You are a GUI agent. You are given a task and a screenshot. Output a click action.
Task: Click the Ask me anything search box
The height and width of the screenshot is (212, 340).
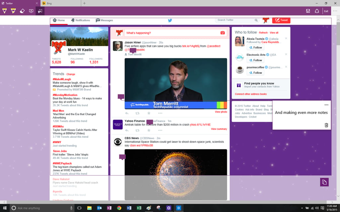tap(42, 208)
